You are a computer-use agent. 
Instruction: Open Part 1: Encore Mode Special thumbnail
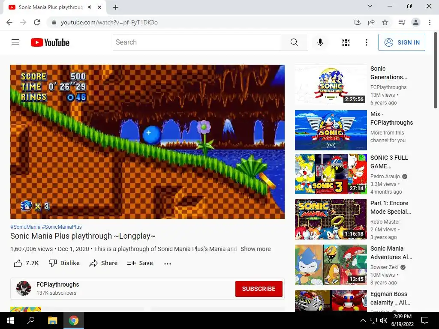[331, 219]
